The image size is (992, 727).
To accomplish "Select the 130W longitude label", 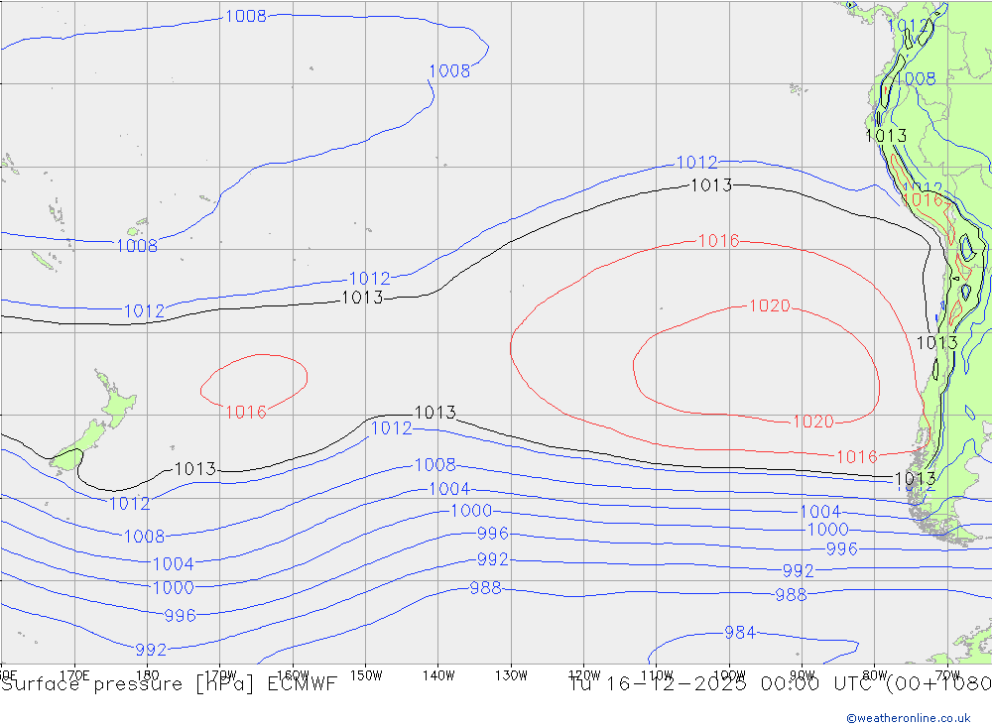I will coord(511,675).
